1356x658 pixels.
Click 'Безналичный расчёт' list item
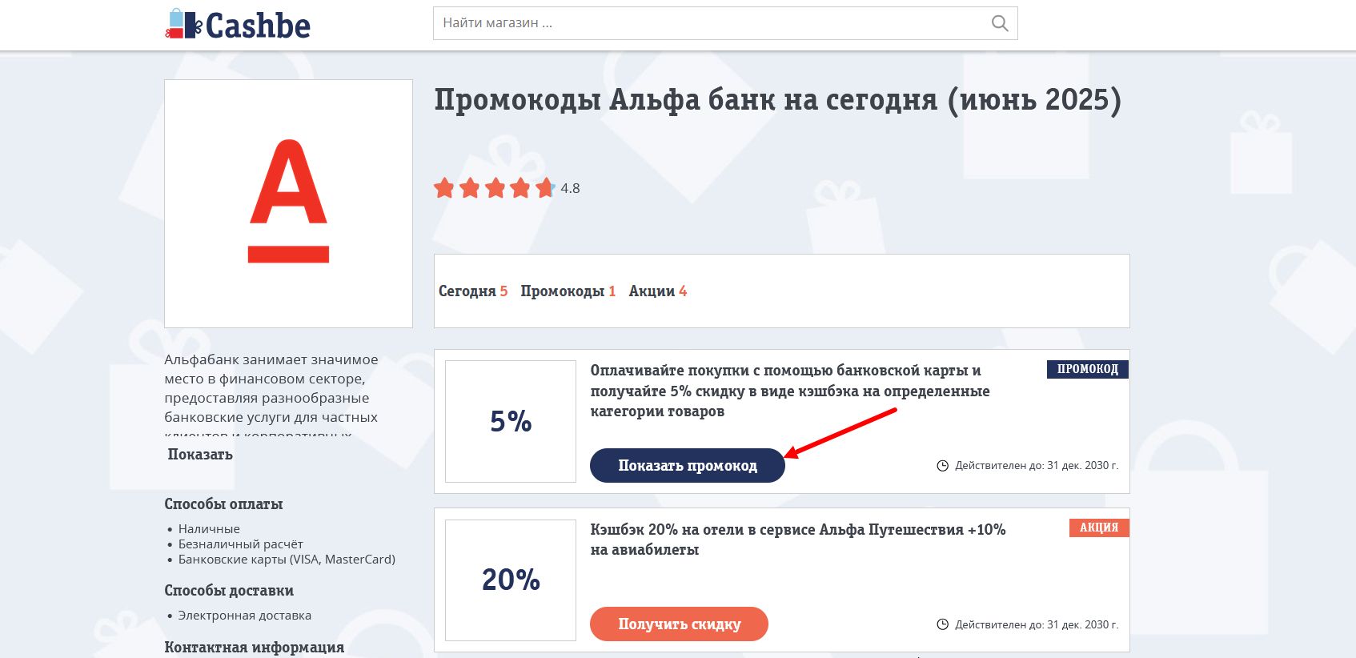pyautogui.click(x=240, y=544)
